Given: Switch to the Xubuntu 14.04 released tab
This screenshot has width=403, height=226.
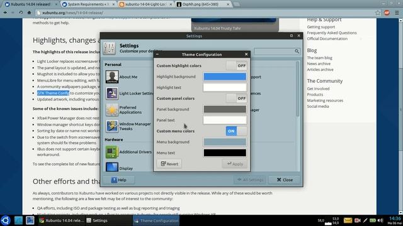Looking at the screenshot, I should pos(30,4).
